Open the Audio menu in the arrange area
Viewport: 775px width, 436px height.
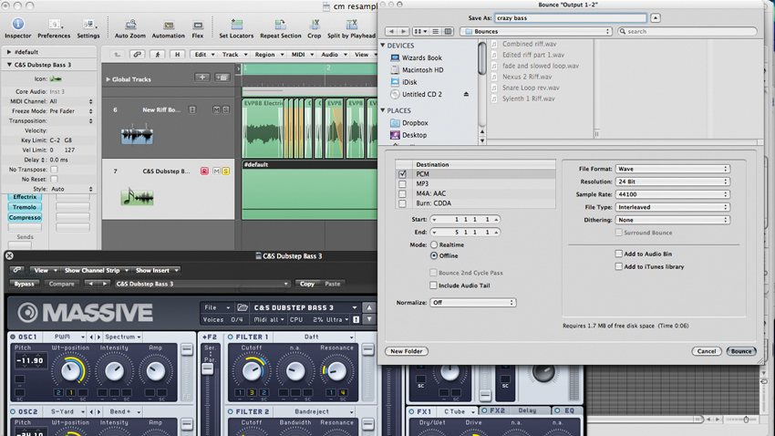tap(334, 55)
